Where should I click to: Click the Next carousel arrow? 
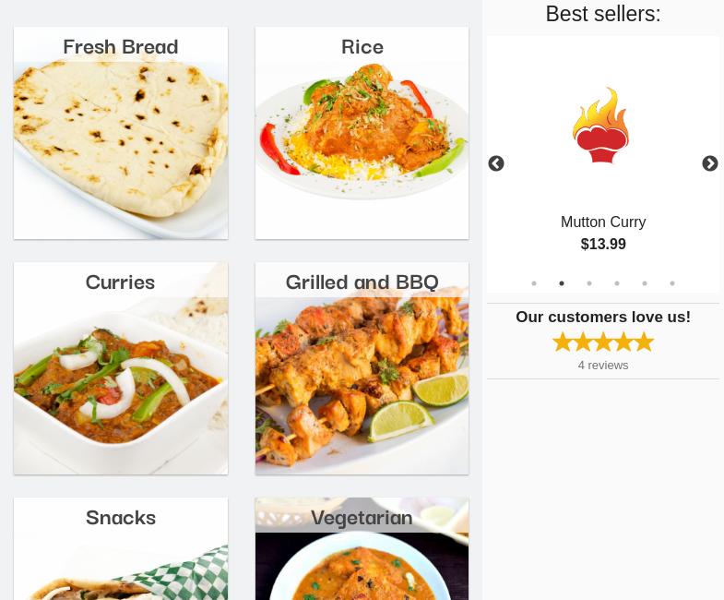click(709, 164)
